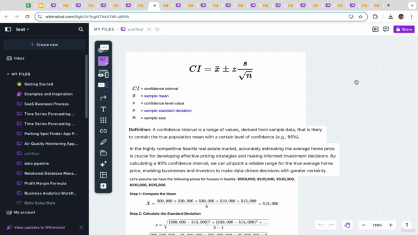
Task: Close the active browser tab
Action: click(154, 5)
